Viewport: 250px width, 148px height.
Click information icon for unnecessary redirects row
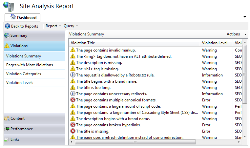[x=73, y=94]
